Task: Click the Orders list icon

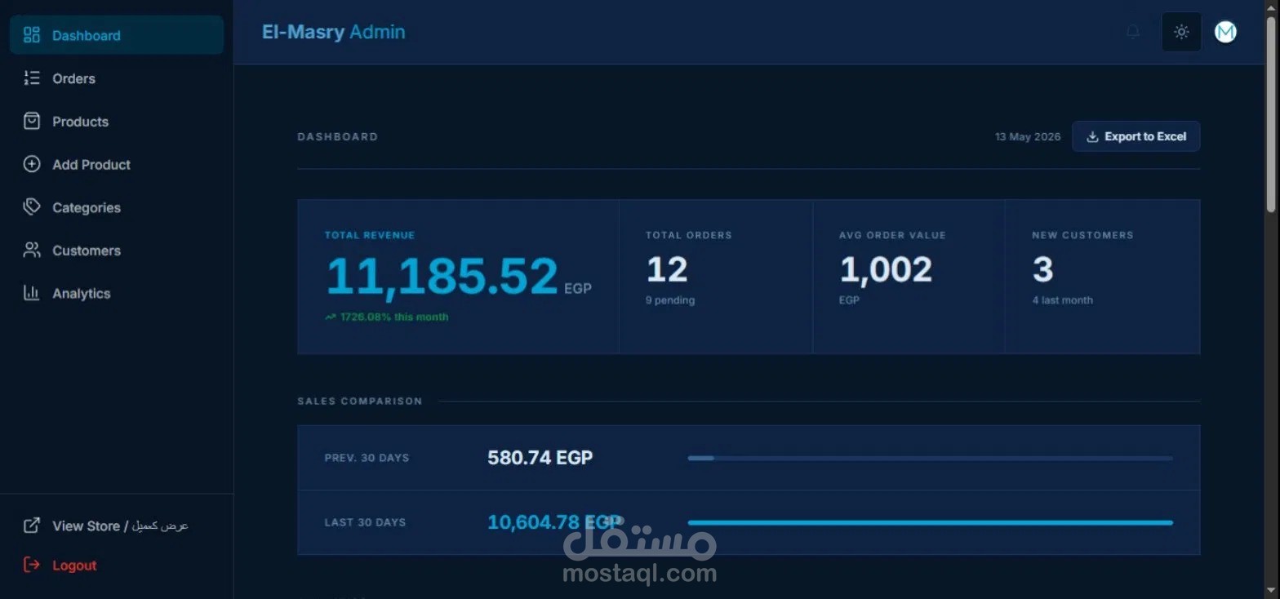Action: (x=32, y=78)
